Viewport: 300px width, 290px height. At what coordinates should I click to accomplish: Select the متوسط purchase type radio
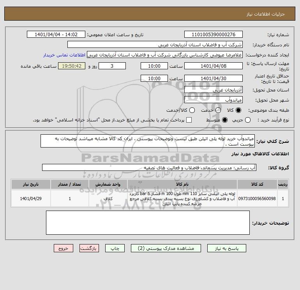225,120
